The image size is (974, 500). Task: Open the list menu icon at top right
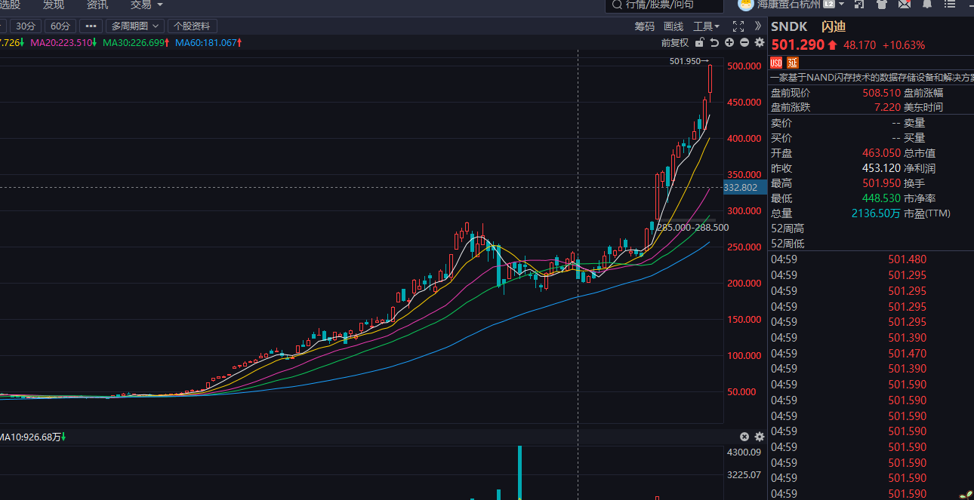949,5
